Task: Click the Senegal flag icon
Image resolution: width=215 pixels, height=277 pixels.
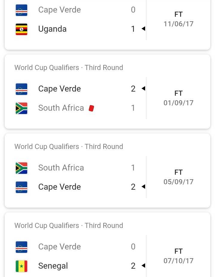Action: [x=21, y=266]
